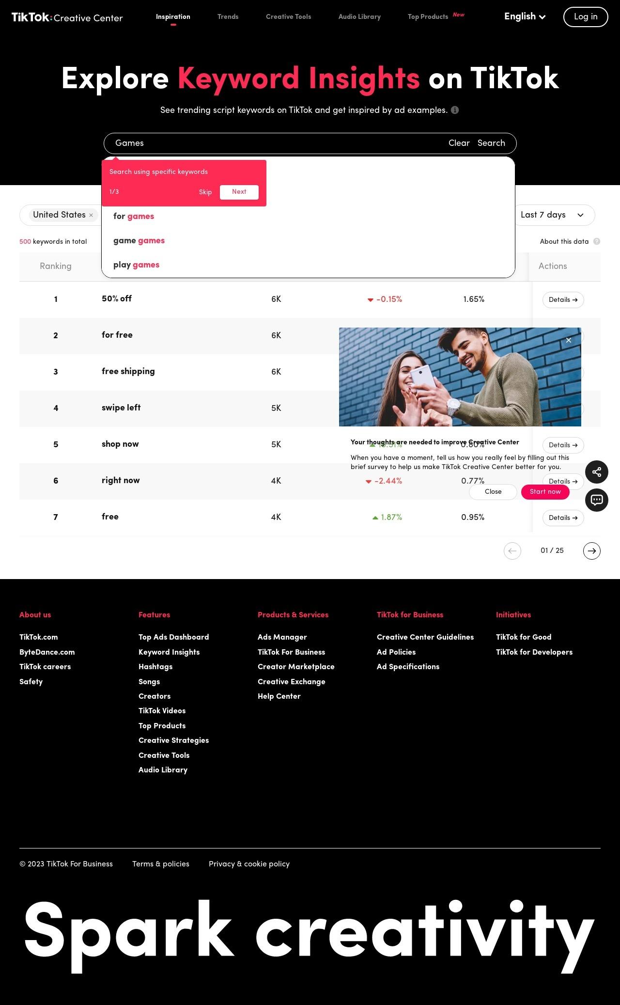Open the English language dropdown
This screenshot has height=1005, width=620.
click(525, 16)
